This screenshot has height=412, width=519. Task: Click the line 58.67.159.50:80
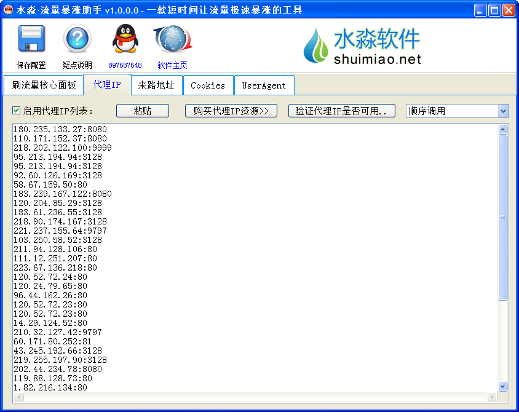point(50,184)
